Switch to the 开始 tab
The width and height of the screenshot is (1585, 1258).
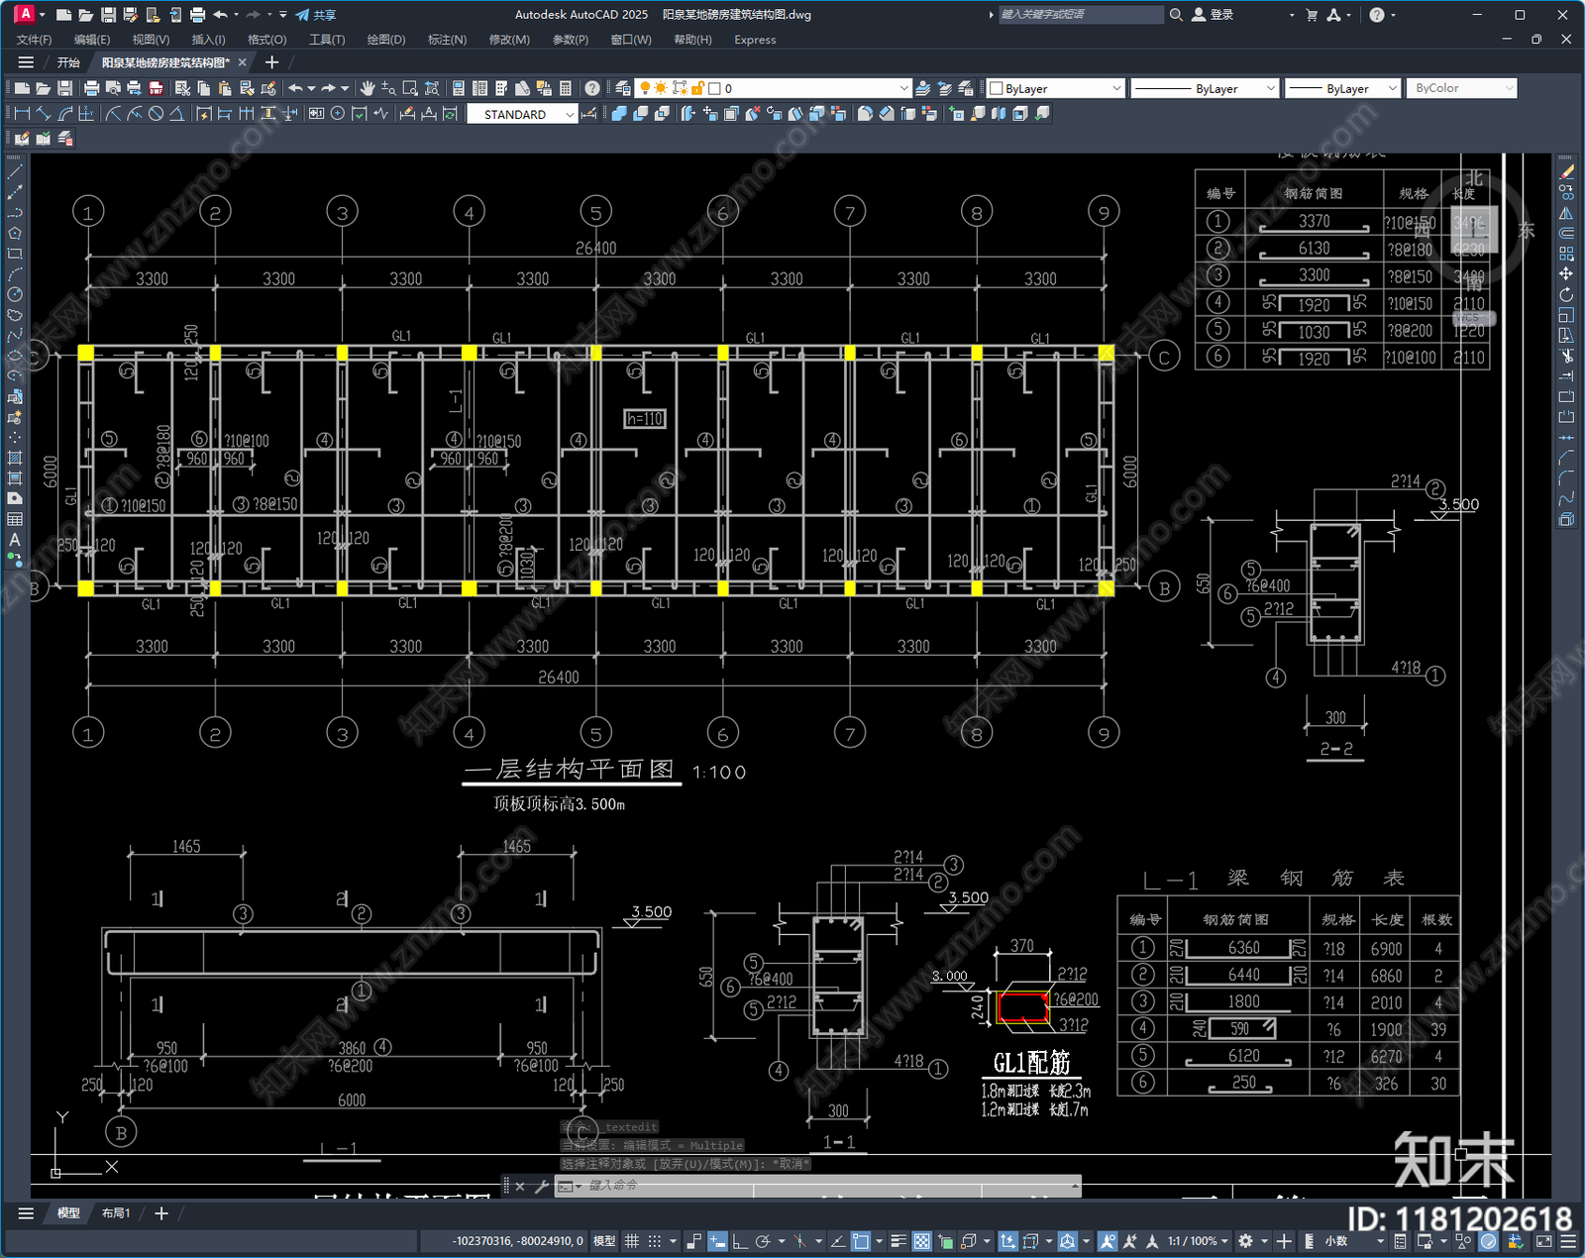pos(67,62)
